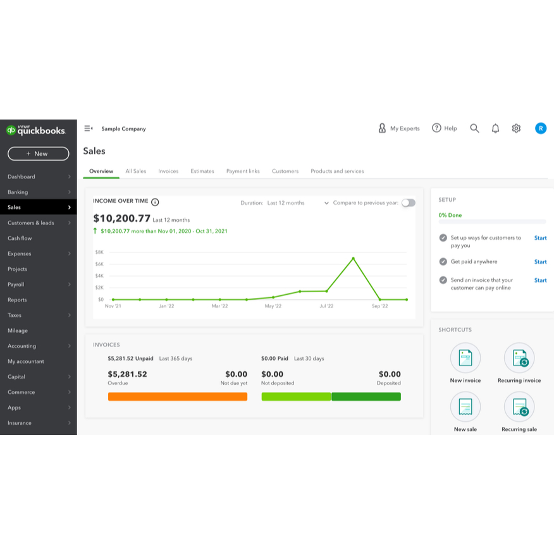
Task: Open the settings gear icon
Action: tap(516, 128)
